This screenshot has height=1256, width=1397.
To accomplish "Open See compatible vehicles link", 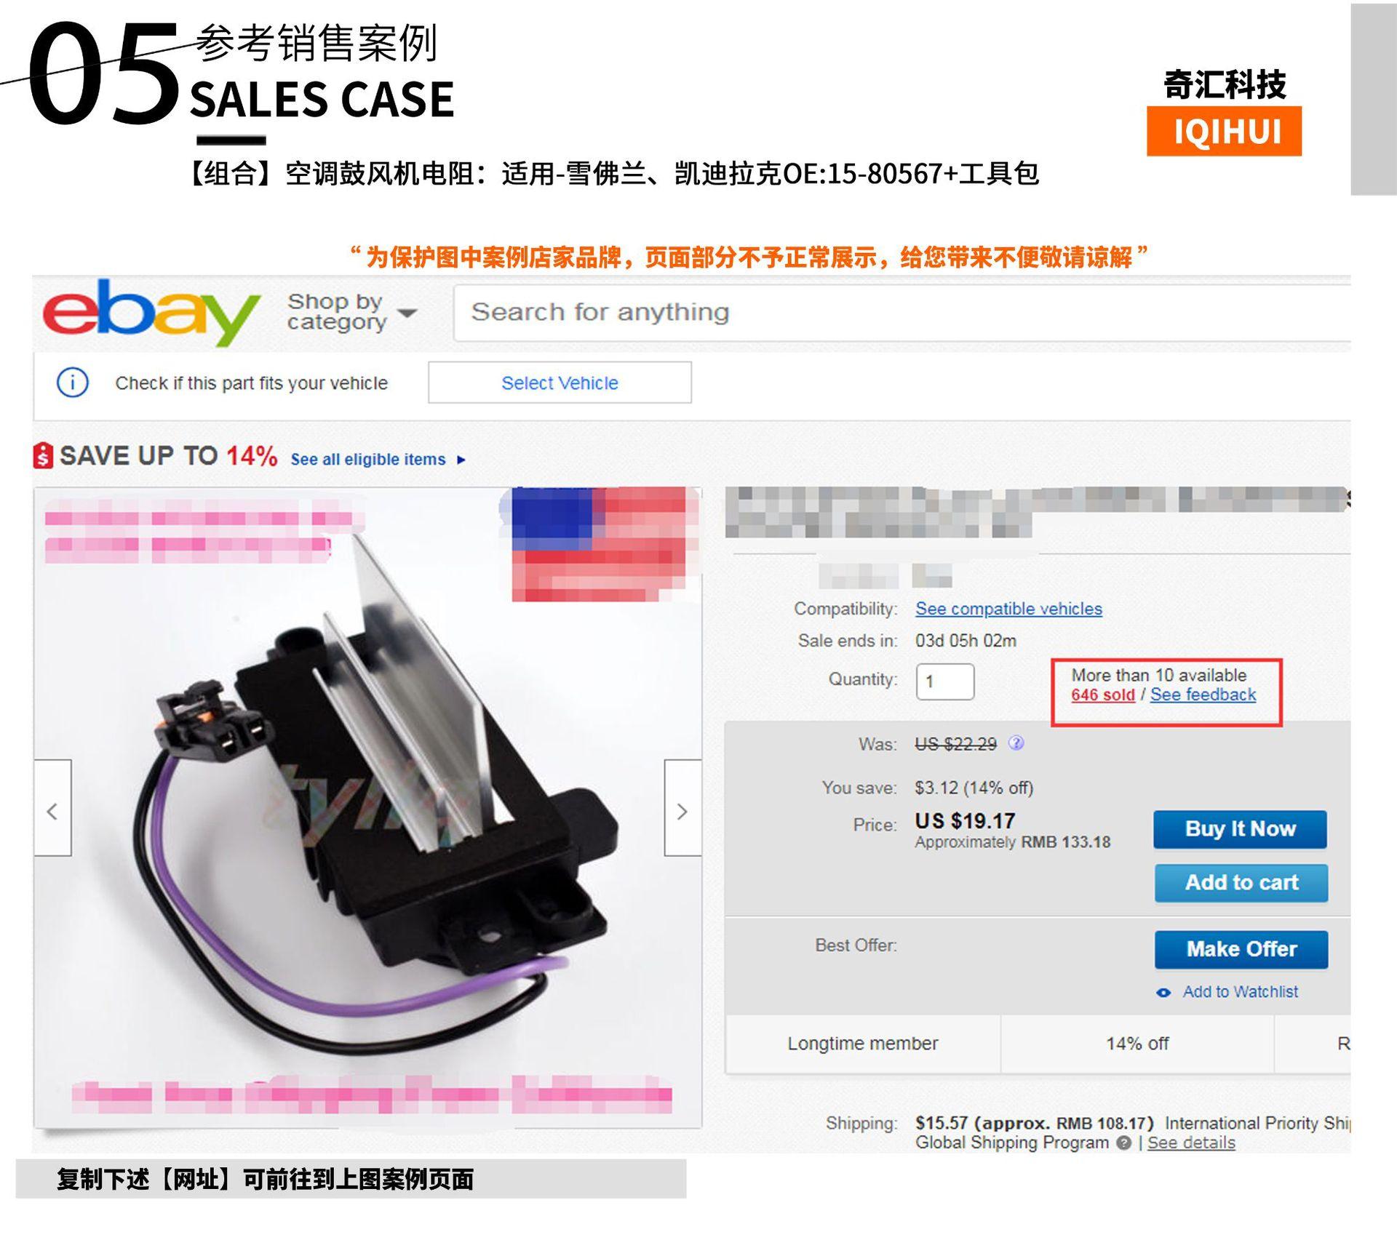I will pyautogui.click(x=1008, y=609).
